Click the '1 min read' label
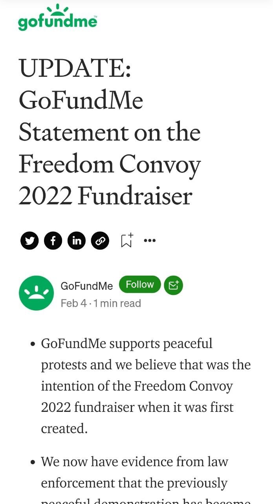Screen dimensions: 273x504 point(117,303)
